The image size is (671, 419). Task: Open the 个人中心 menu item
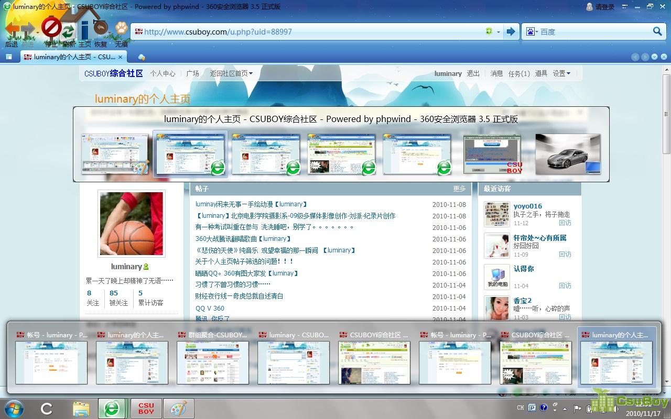click(x=163, y=73)
